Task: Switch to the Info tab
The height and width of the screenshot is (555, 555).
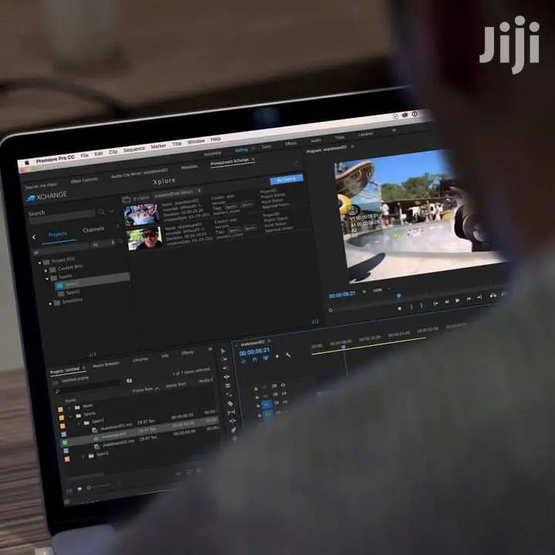Action: tap(165, 355)
